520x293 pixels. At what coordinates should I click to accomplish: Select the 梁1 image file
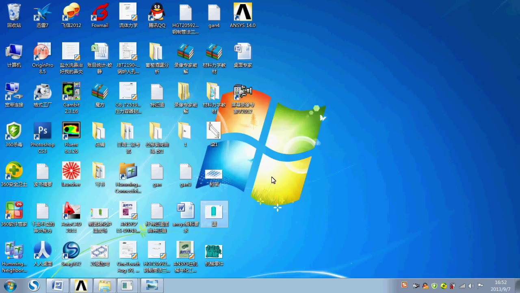coord(214,135)
